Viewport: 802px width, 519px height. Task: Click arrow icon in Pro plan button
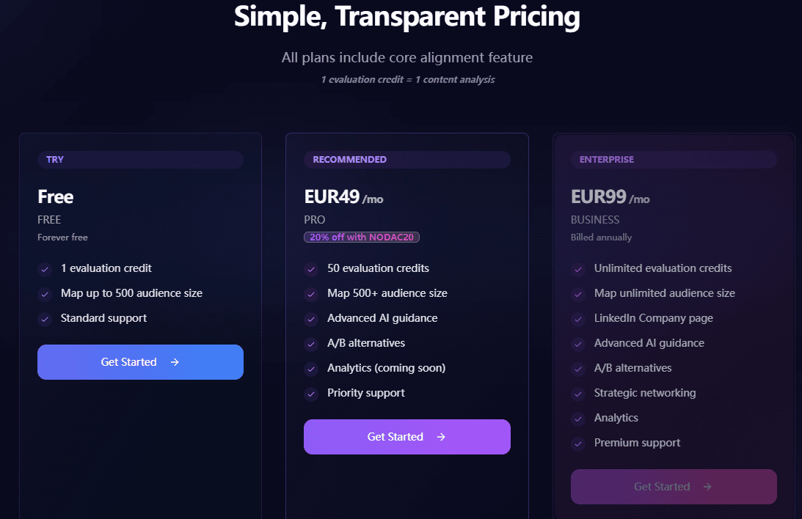tap(441, 437)
